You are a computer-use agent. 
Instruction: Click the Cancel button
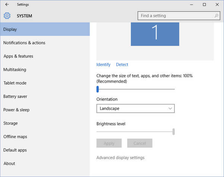pos(140,143)
